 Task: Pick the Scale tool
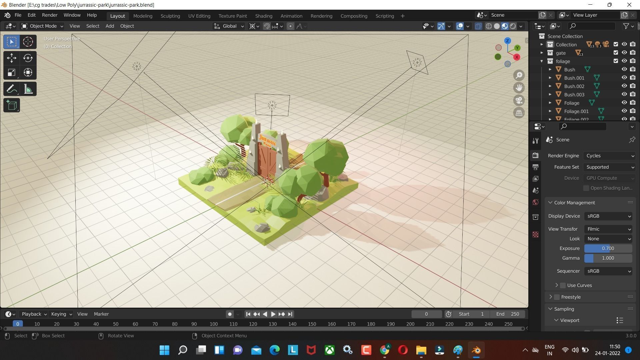(12, 72)
